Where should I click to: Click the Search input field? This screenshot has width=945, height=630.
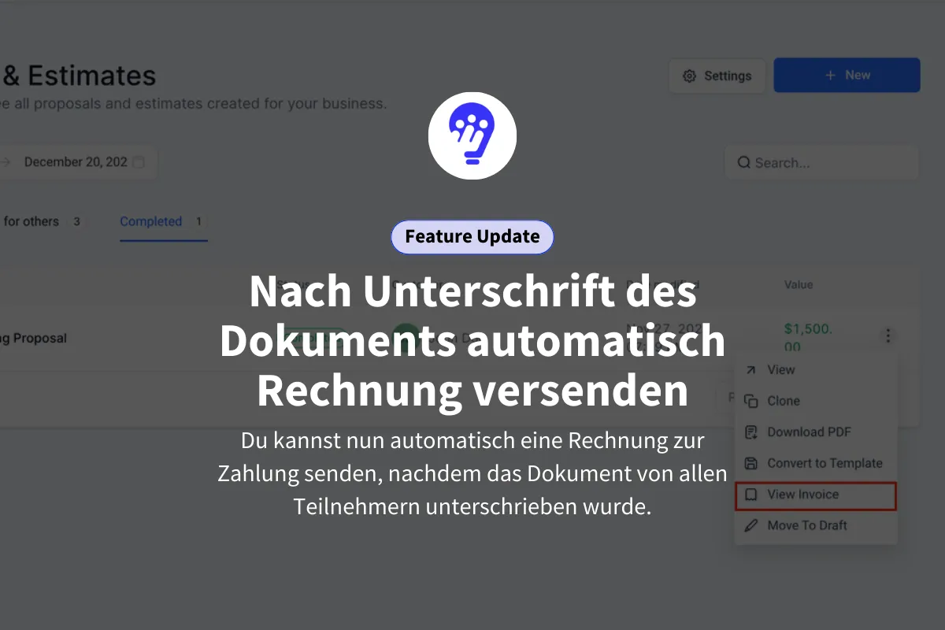coord(821,163)
